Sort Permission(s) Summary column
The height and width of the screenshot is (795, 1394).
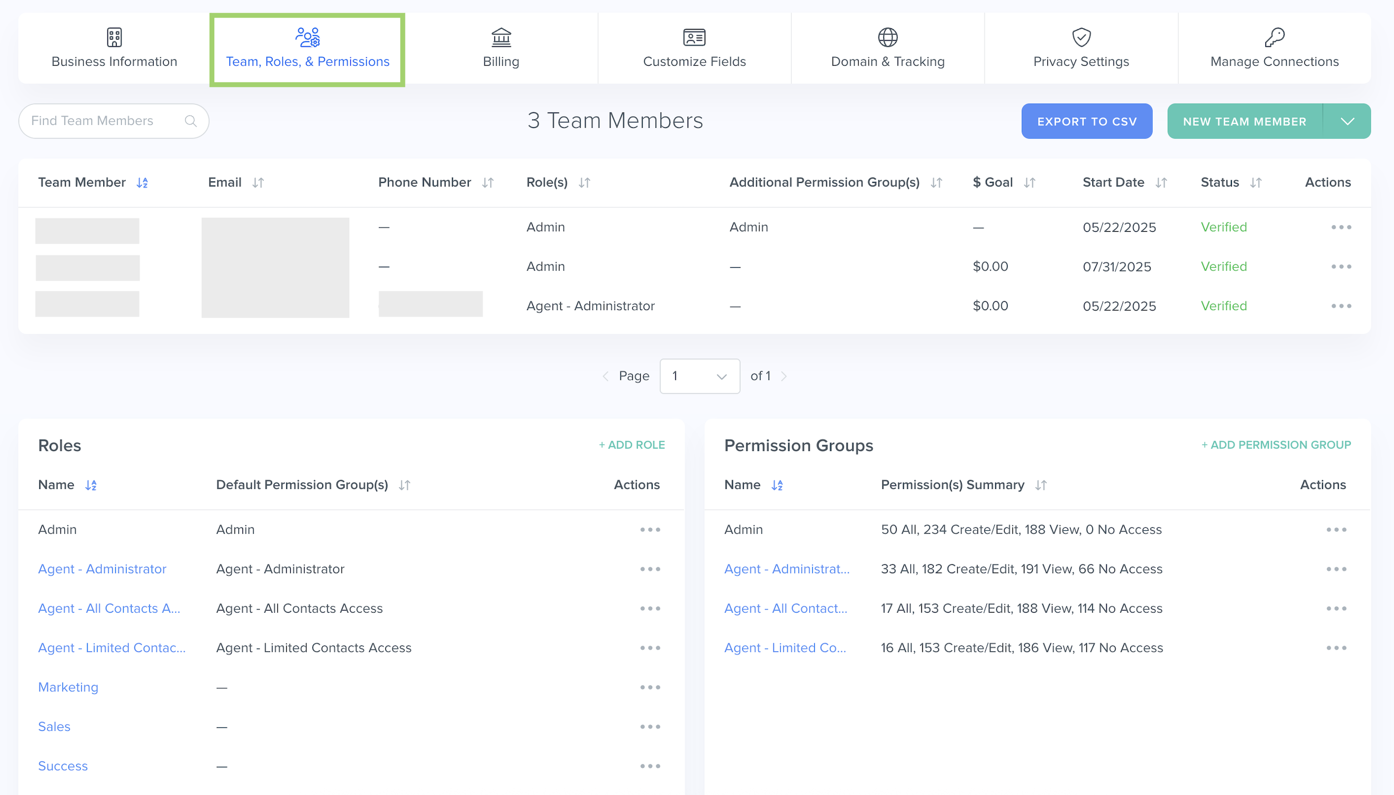coord(1041,485)
